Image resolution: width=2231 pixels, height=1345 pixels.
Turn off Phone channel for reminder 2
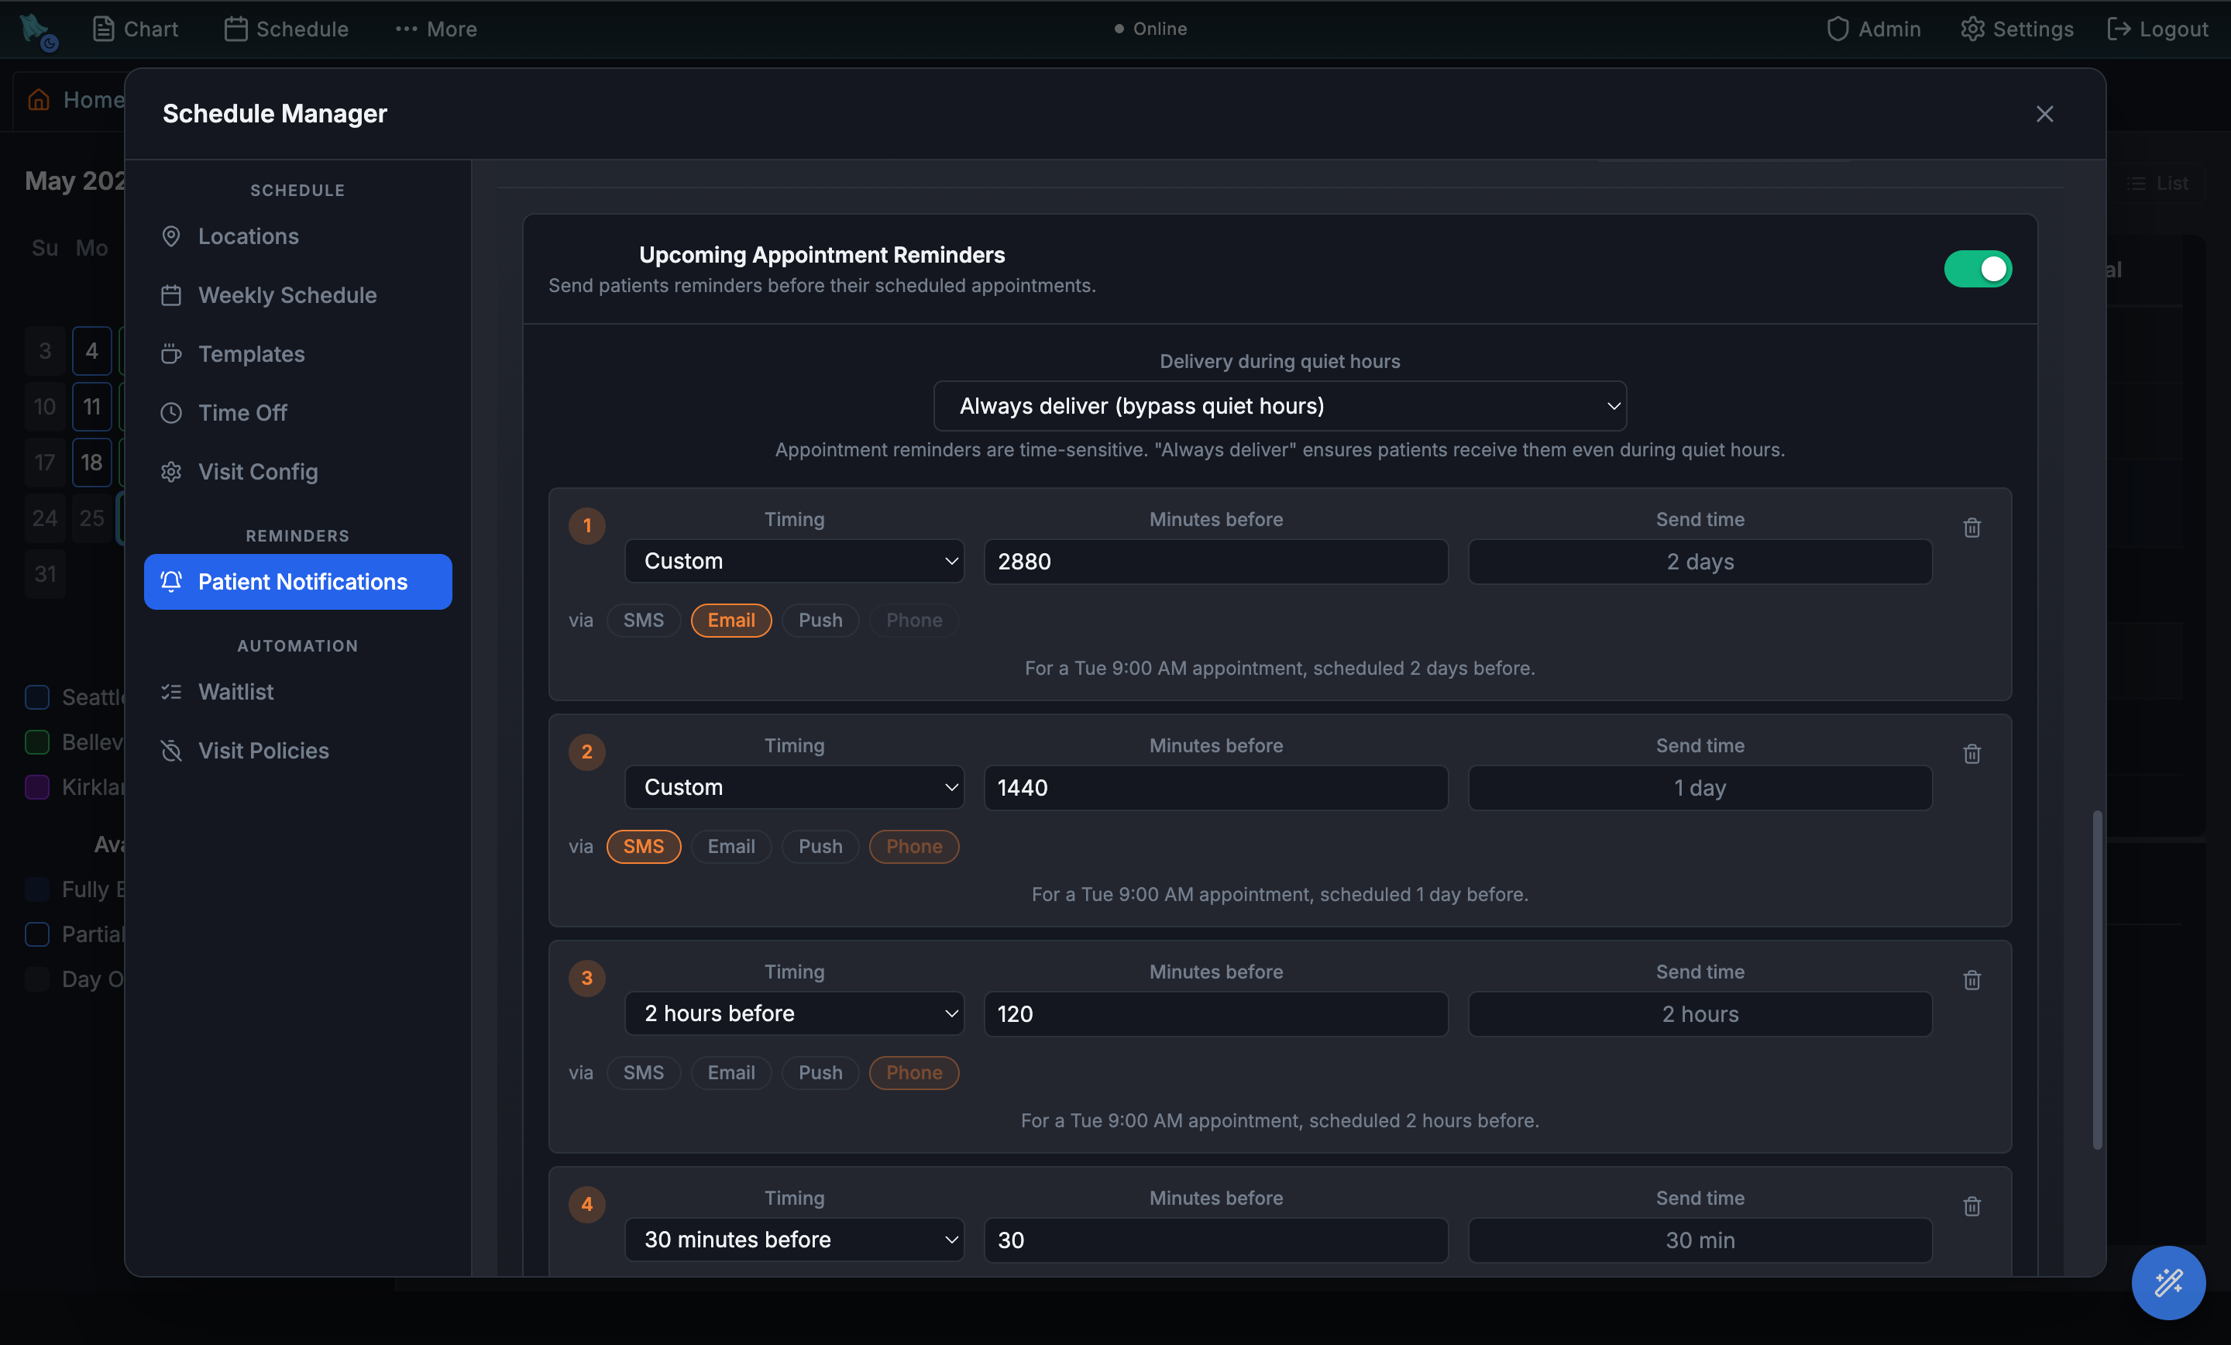pyautogui.click(x=913, y=847)
